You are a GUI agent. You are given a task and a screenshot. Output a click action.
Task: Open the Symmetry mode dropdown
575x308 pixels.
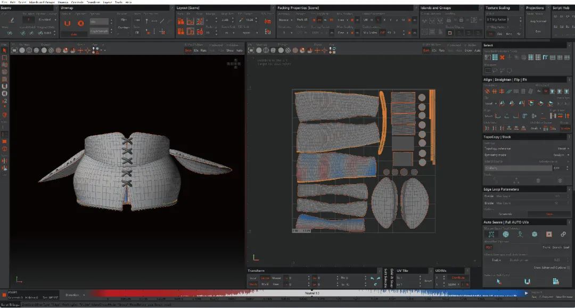563,155
